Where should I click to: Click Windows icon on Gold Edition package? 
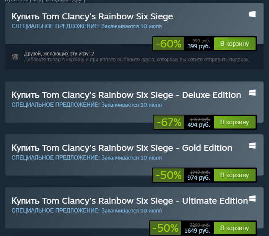(252, 145)
